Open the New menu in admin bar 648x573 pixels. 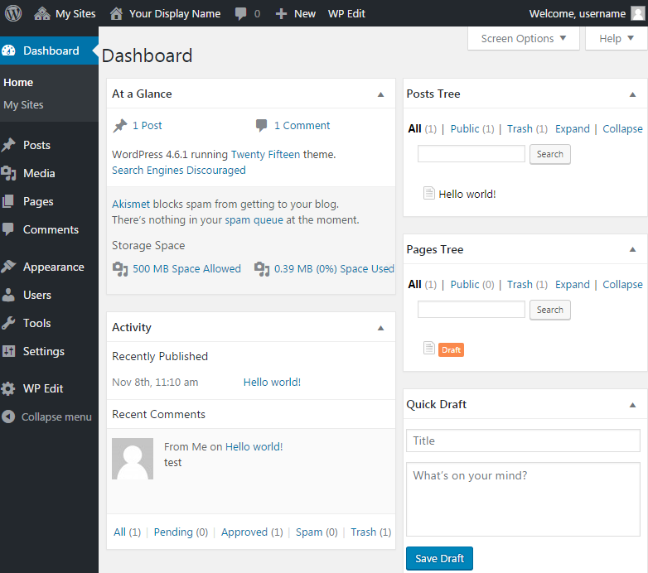coord(305,13)
